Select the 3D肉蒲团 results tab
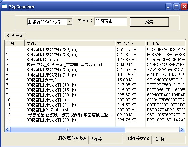This screenshot has height=147, width=188. 15,36
